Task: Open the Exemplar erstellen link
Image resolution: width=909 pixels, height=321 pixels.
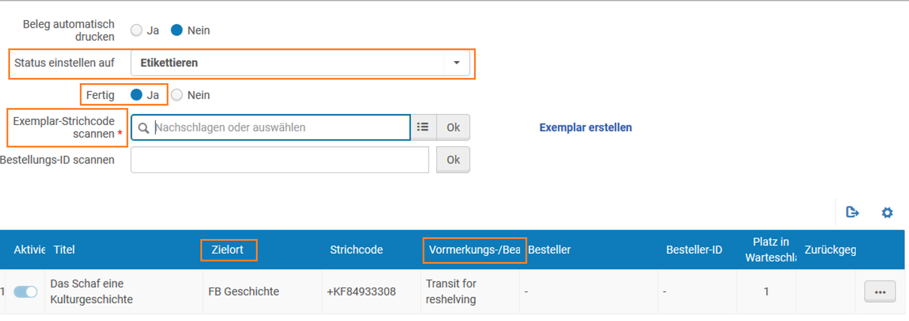Action: (586, 127)
